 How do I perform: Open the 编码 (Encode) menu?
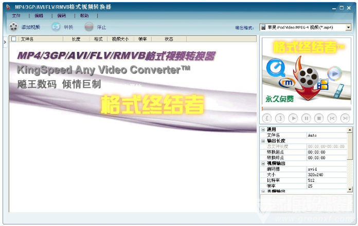(x=62, y=16)
